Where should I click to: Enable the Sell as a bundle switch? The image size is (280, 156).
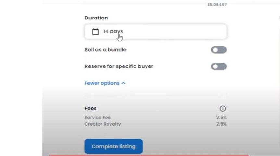[219, 50]
